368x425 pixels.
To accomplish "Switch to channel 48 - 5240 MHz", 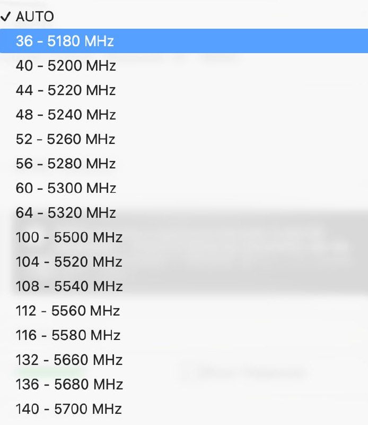I will [x=66, y=115].
